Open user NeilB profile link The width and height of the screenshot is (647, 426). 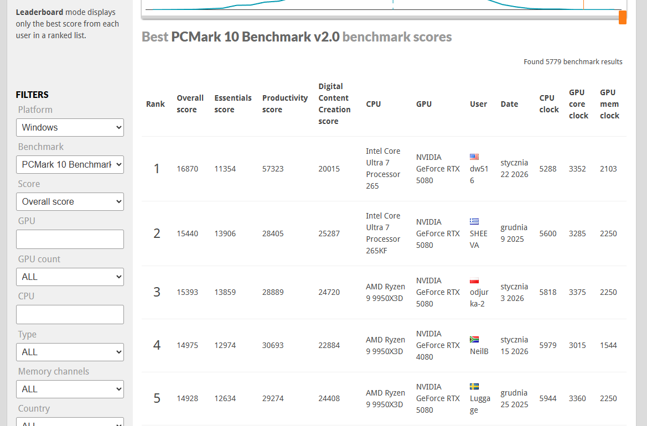point(479,351)
